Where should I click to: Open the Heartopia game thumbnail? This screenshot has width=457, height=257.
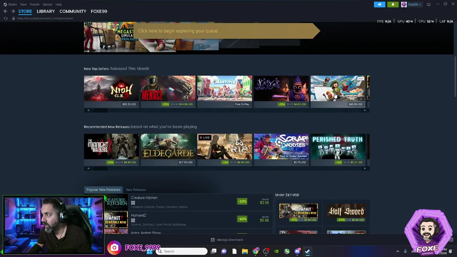pyautogui.click(x=225, y=88)
